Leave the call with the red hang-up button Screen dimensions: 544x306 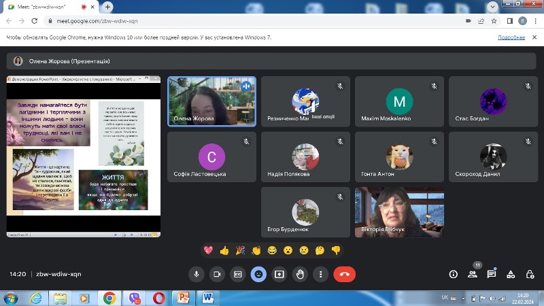coord(344,274)
